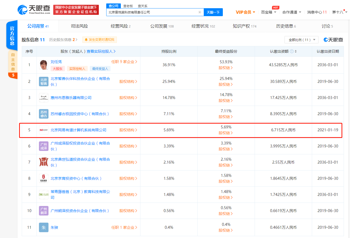Open 历史股东信息 link
The image size is (350, 238).
pyautogui.click(x=63, y=40)
